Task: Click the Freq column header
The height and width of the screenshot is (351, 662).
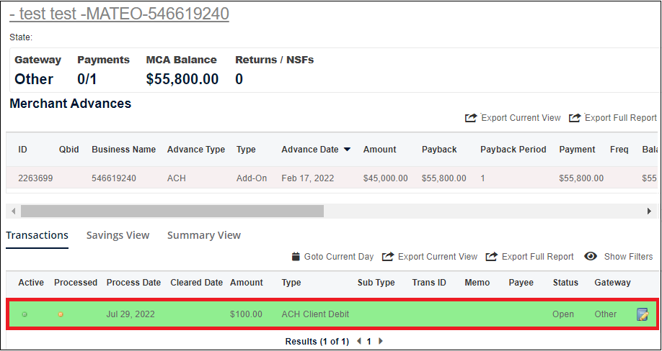Action: click(x=619, y=150)
